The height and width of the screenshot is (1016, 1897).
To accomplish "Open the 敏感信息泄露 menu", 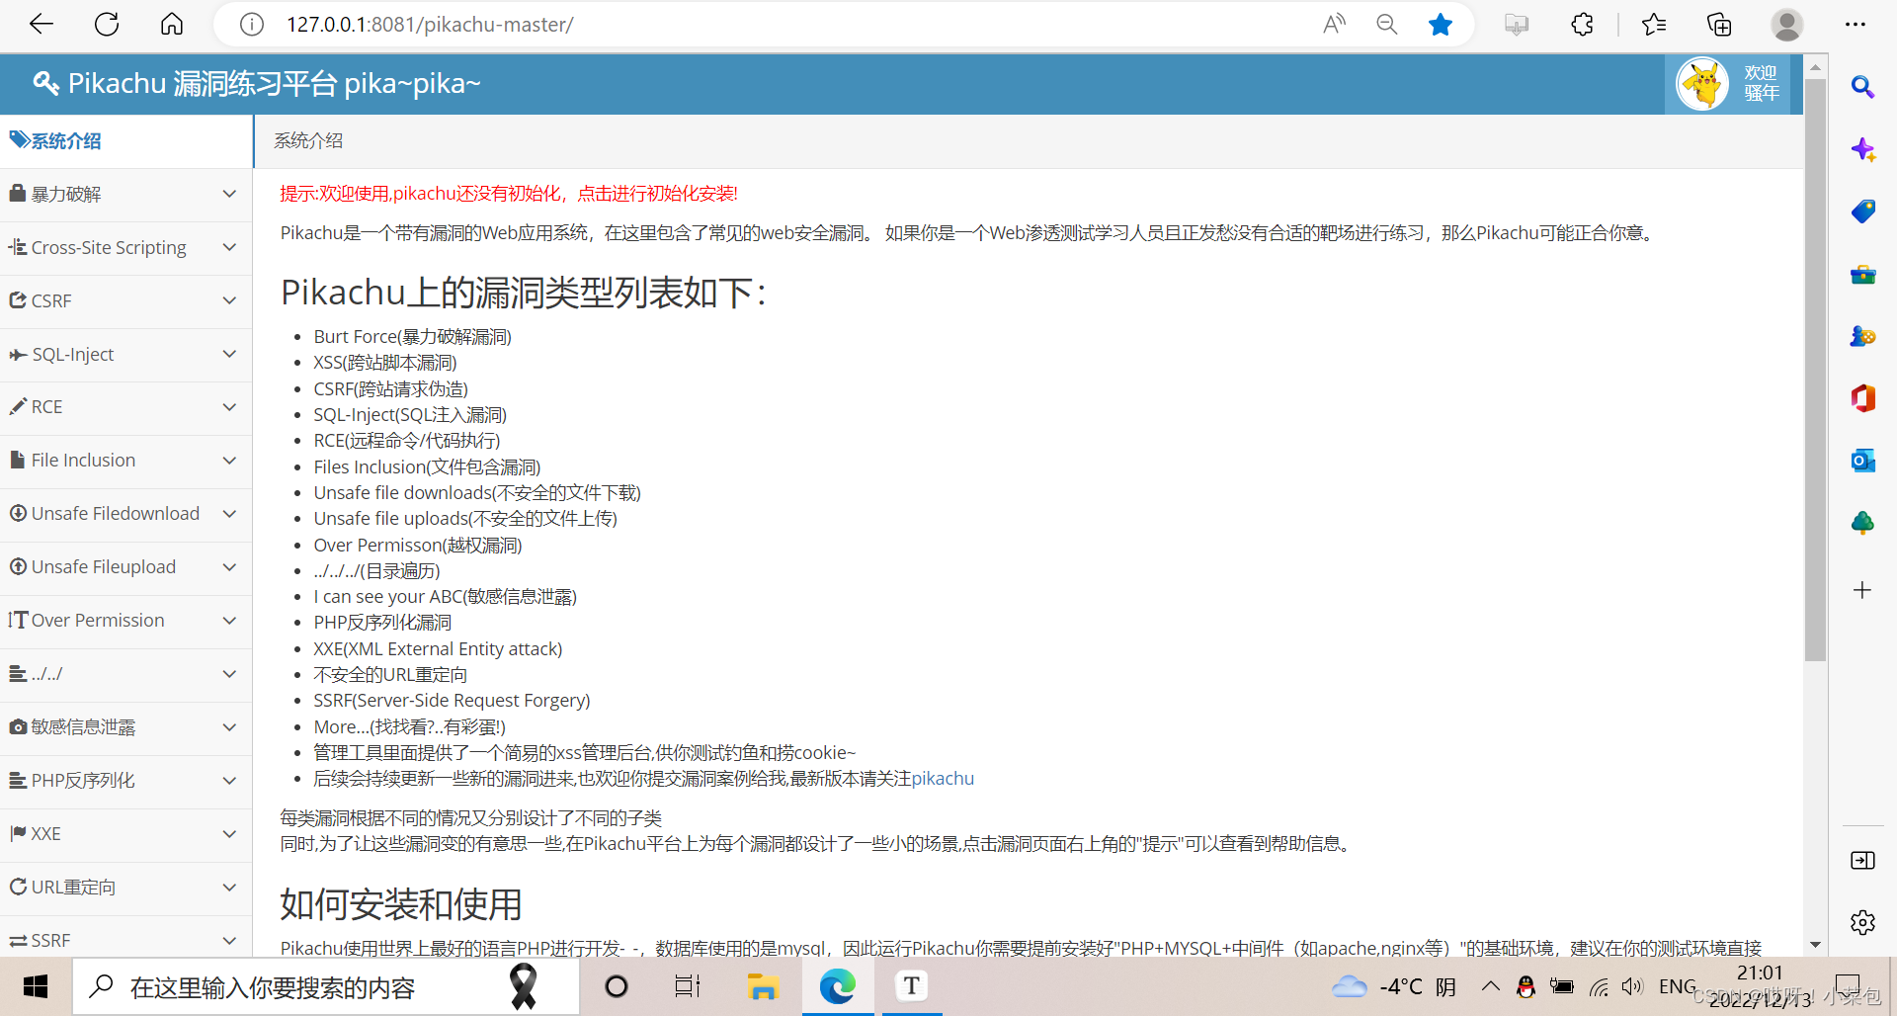I will click(125, 727).
